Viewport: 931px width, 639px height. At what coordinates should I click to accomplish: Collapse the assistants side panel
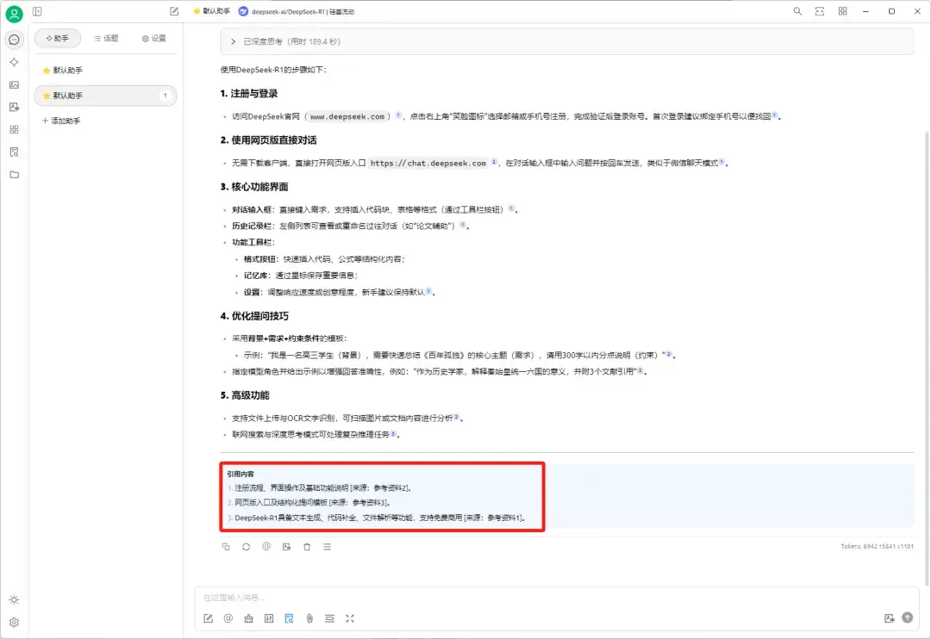click(37, 11)
